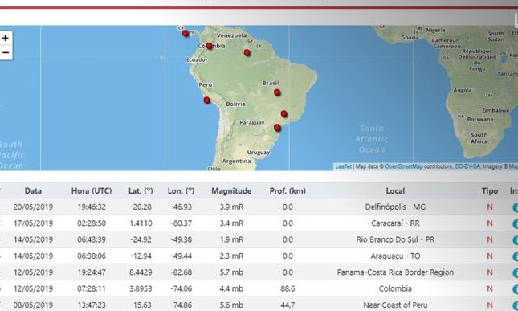The height and width of the screenshot is (311, 518).
Task: Select the Panama-Costa Rica Border Region cell
Action: pos(395,272)
